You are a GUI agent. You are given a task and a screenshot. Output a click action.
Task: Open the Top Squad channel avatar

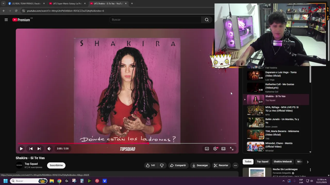coord(19,165)
